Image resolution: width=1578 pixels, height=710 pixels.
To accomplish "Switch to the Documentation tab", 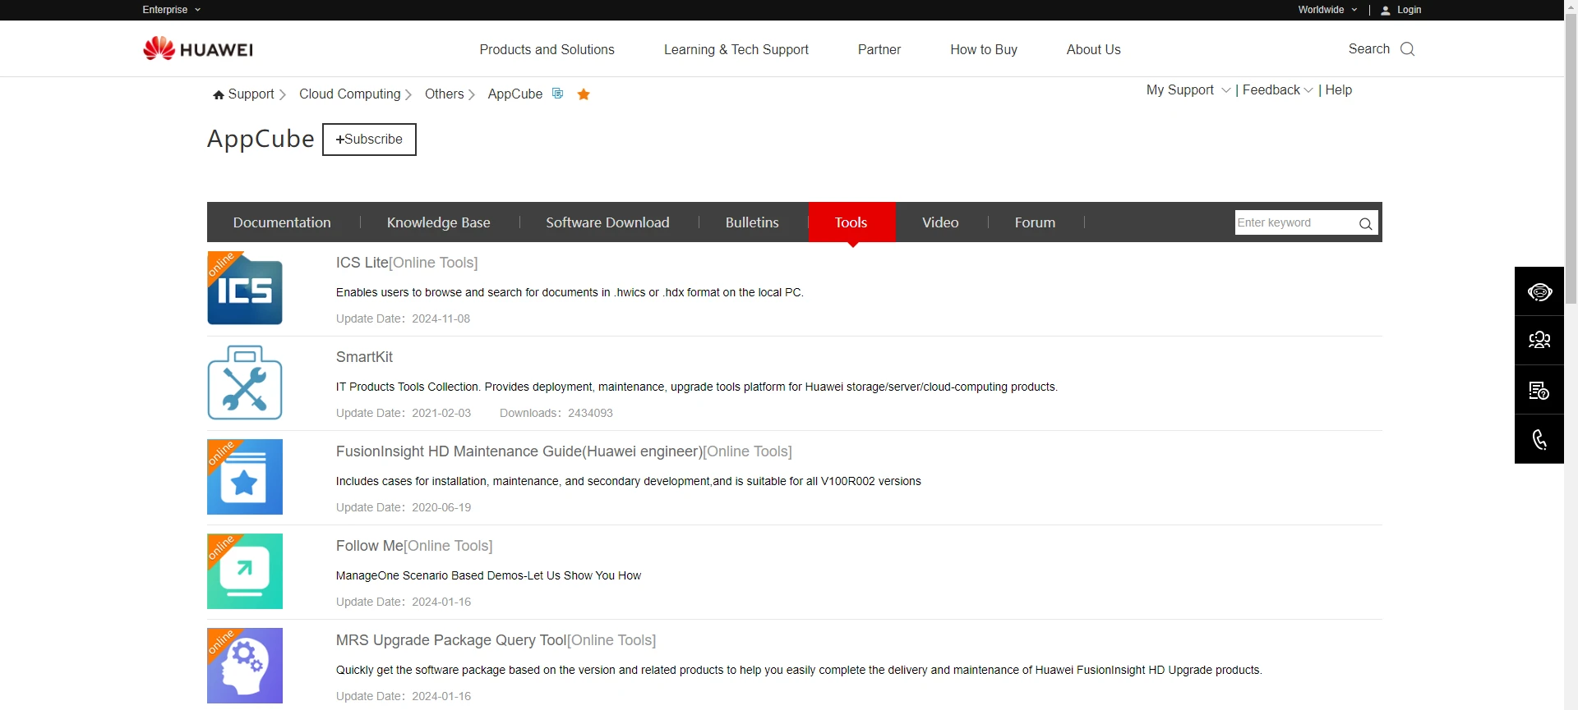I will coord(282,222).
